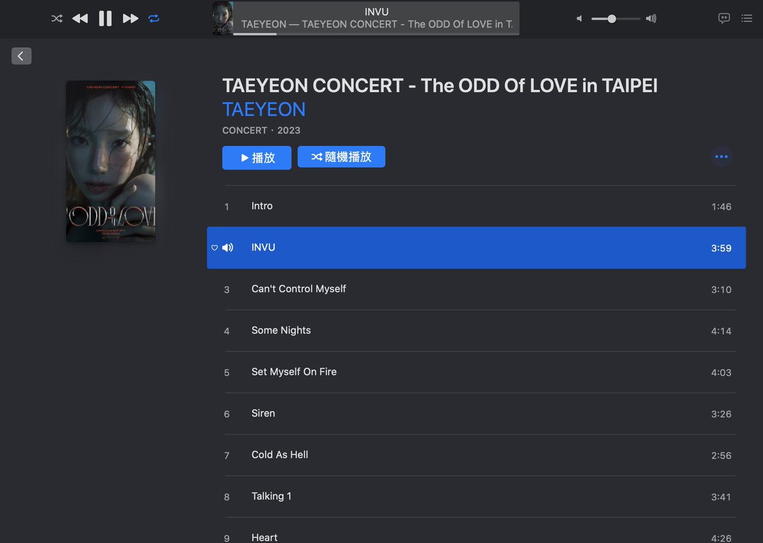
Task: Click the INVU now playing title
Action: click(x=376, y=11)
